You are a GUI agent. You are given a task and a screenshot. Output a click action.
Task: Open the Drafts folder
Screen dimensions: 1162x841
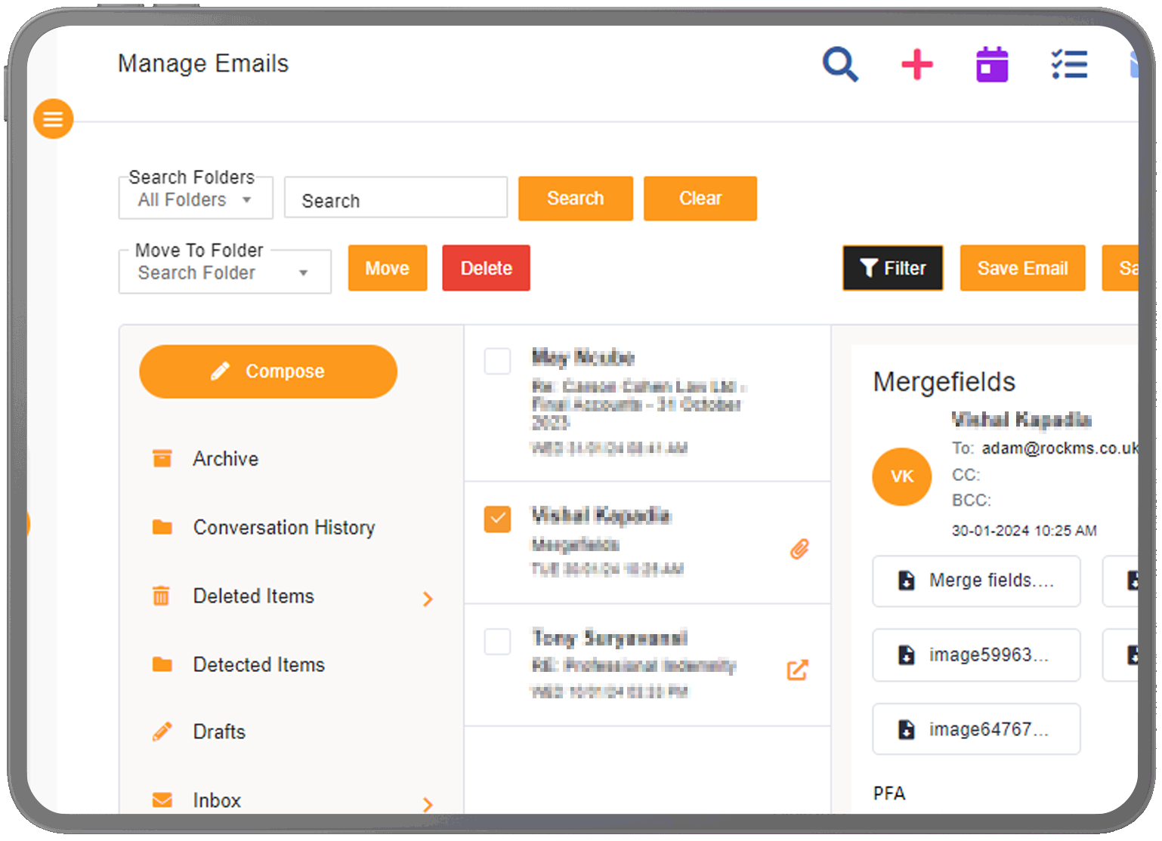click(x=219, y=732)
